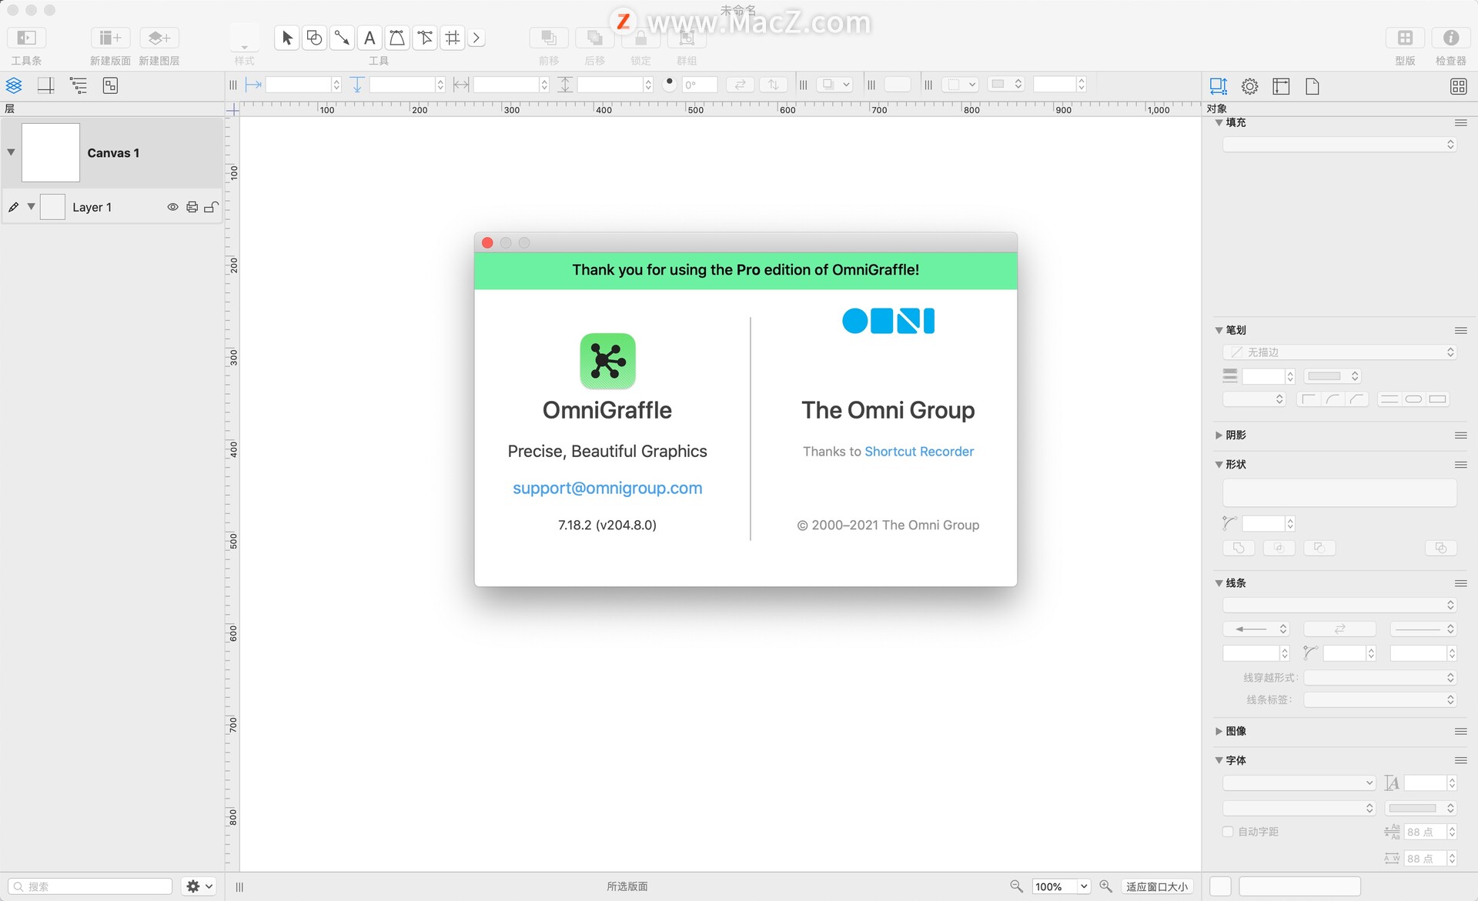Open the sidebar gear action menu
The width and height of the screenshot is (1478, 901).
coord(199,886)
